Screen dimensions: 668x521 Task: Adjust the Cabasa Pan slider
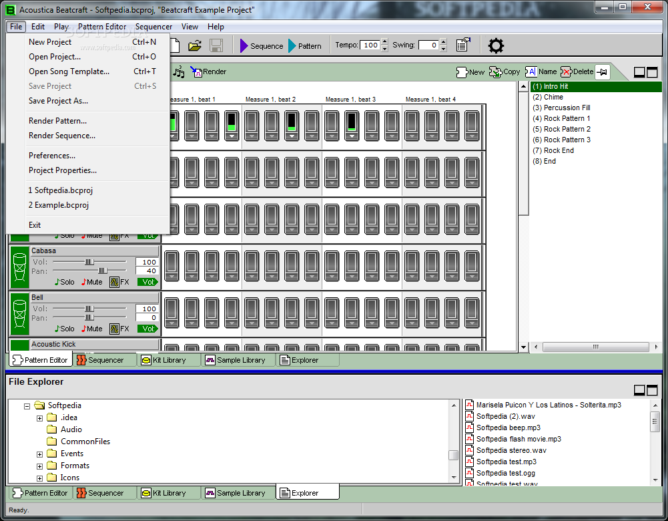103,271
